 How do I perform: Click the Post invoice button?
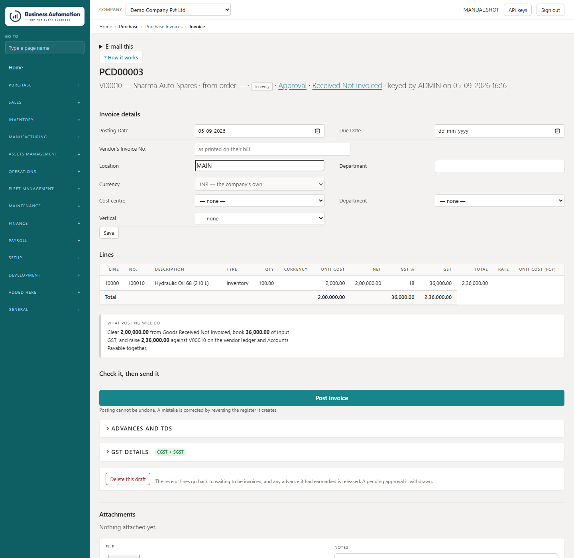(332, 398)
